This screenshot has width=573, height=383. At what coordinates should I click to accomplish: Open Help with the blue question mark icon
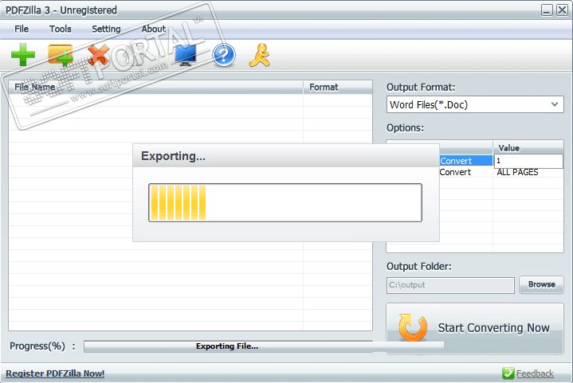tap(224, 55)
